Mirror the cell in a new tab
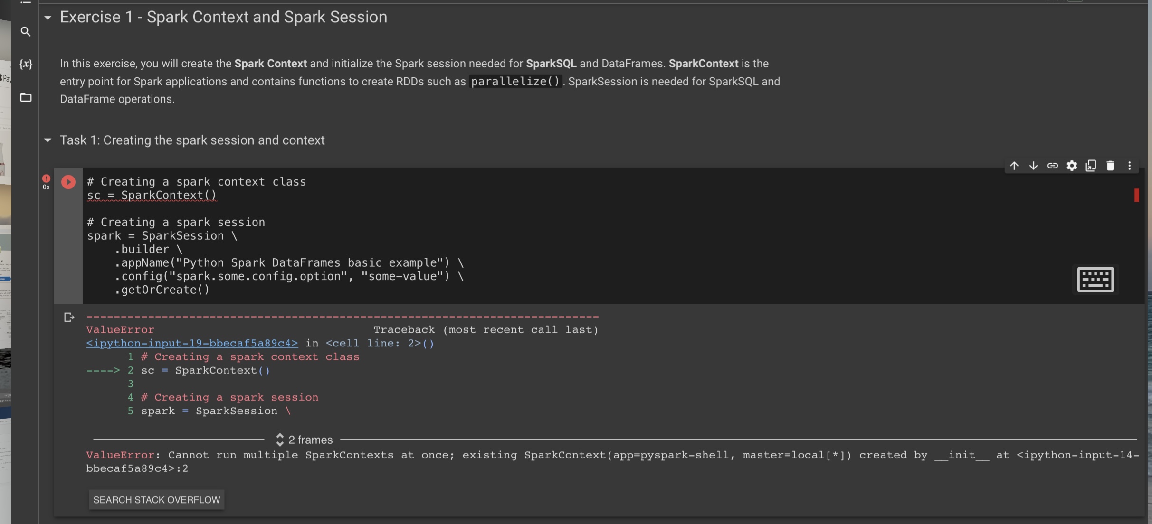1152x524 pixels. tap(1091, 165)
